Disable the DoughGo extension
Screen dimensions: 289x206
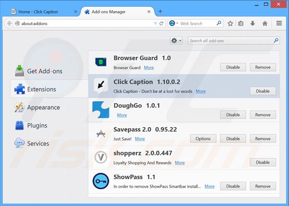pos(233,115)
